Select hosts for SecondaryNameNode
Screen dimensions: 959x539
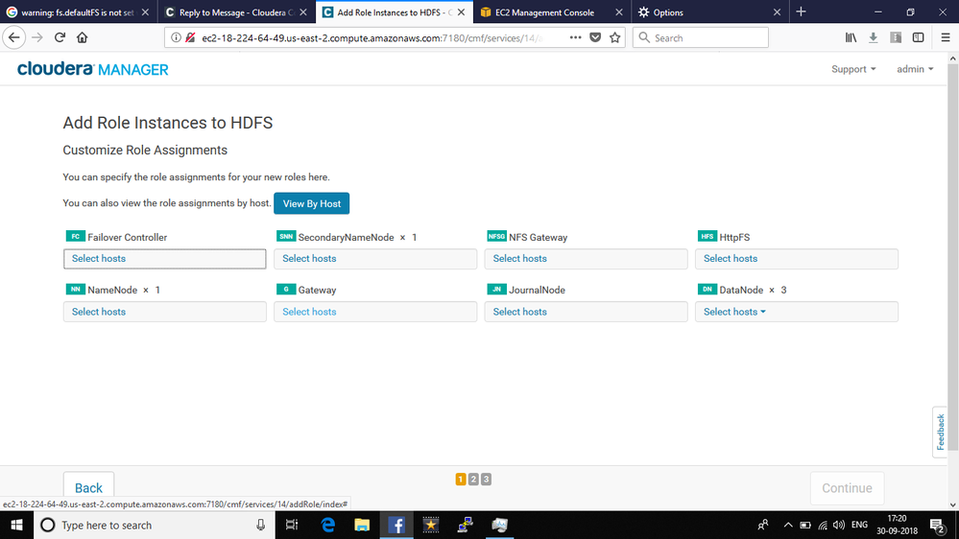[x=375, y=259]
